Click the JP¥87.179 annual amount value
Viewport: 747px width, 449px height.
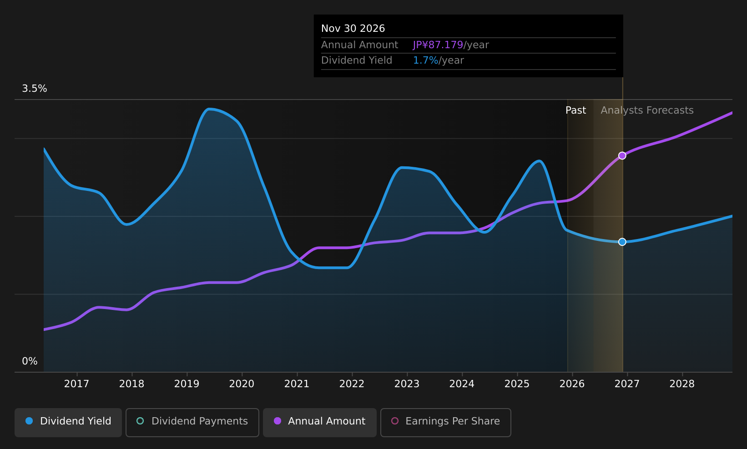(x=438, y=45)
